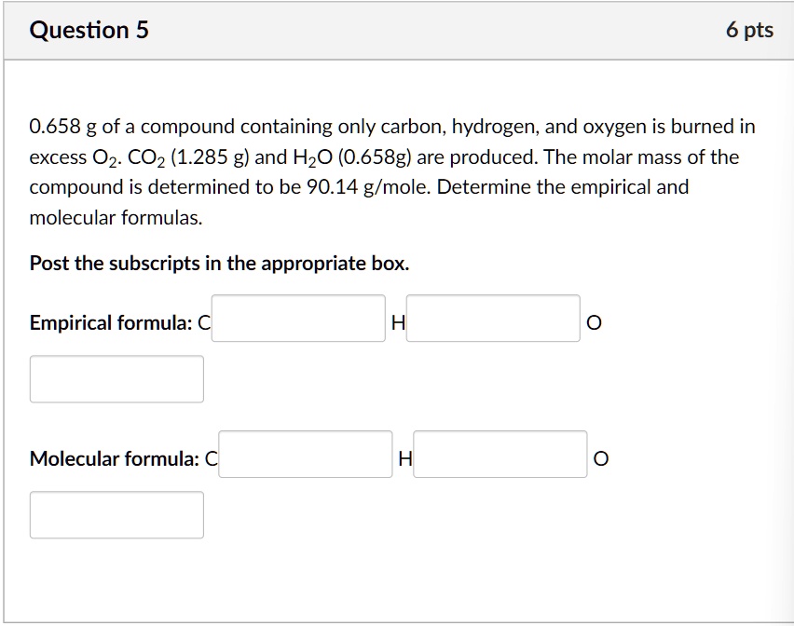The image size is (794, 626).
Task: Click the empirical formula carbon subscript box
Action: click(x=298, y=318)
